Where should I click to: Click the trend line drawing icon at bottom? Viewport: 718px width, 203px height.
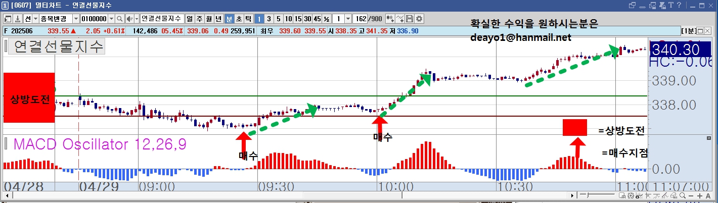(x=648, y=195)
